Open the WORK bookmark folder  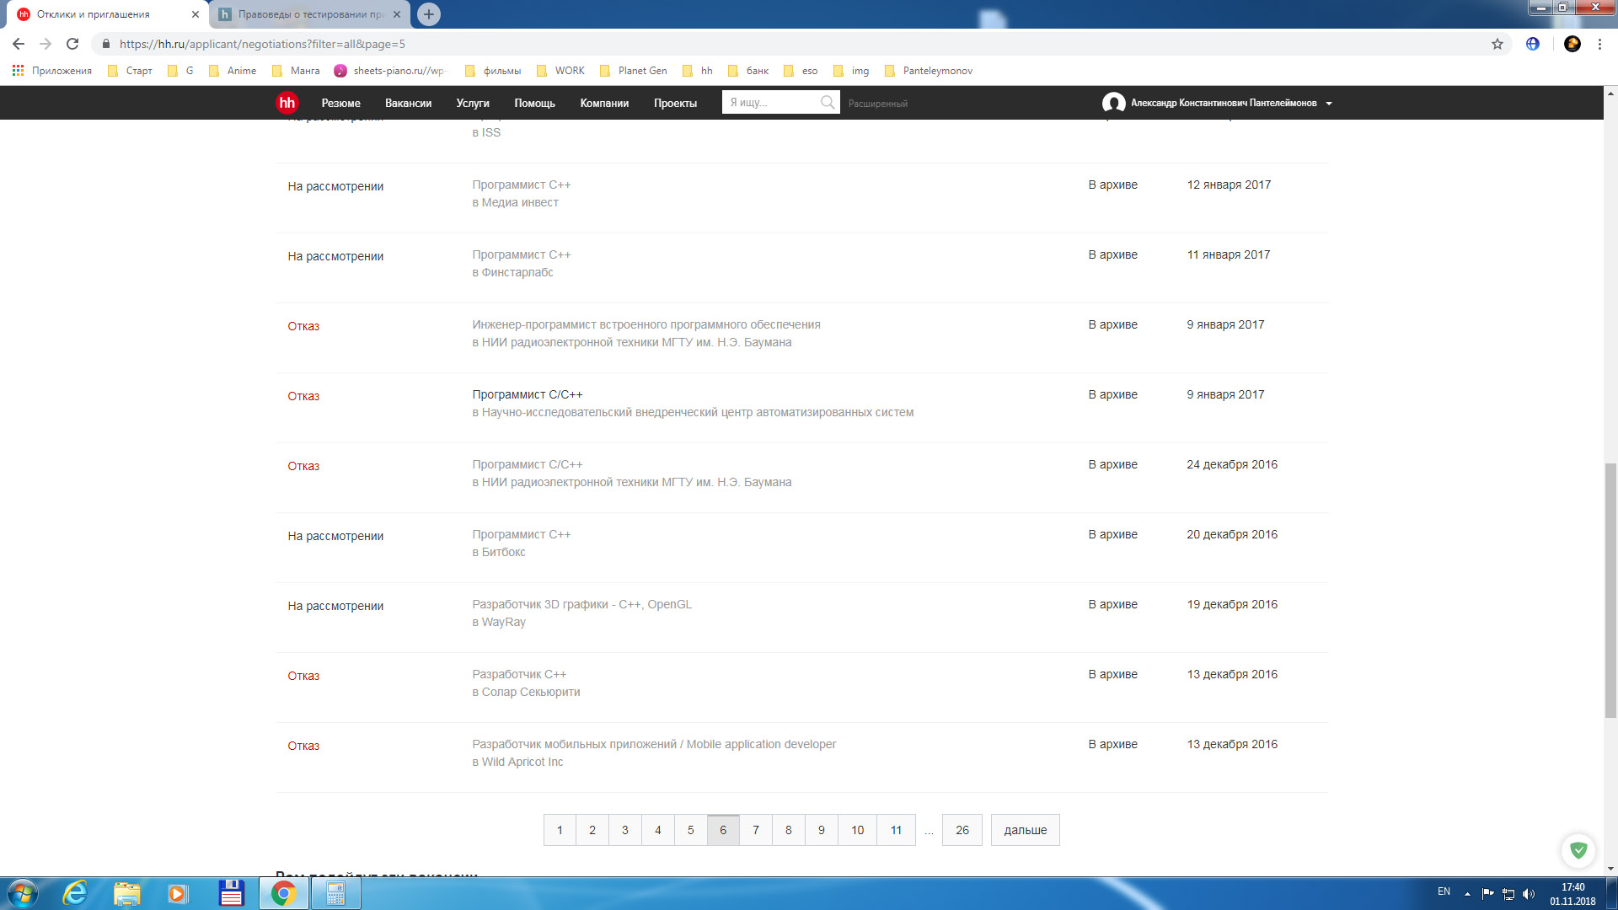pos(560,71)
